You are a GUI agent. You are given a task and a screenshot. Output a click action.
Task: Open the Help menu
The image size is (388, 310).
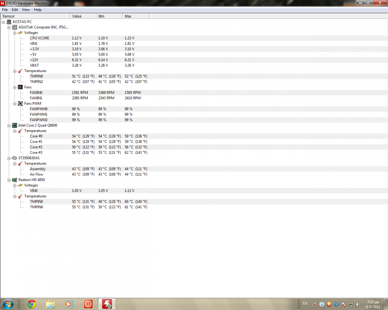(38, 10)
